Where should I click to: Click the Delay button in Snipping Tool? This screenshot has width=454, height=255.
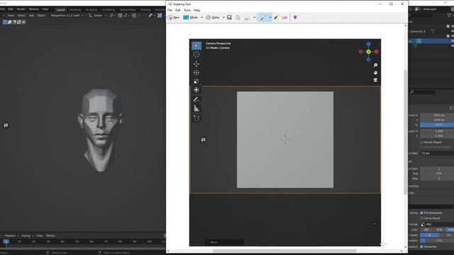[213, 17]
